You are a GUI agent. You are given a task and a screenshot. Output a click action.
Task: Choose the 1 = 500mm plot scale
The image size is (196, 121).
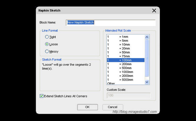tap(126, 68)
